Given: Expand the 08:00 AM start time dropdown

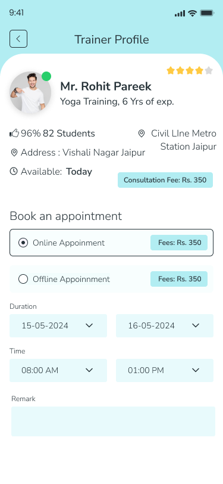Looking at the screenshot, I should [58, 370].
